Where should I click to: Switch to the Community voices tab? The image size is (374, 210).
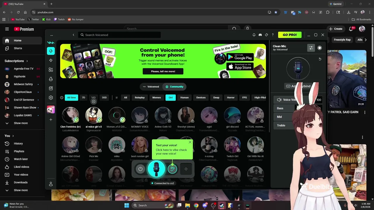tap(174, 87)
